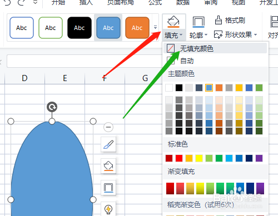Pick standard yellow color swatch
Image resolution: width=278 pixels, height=216 pixels.
199,158
